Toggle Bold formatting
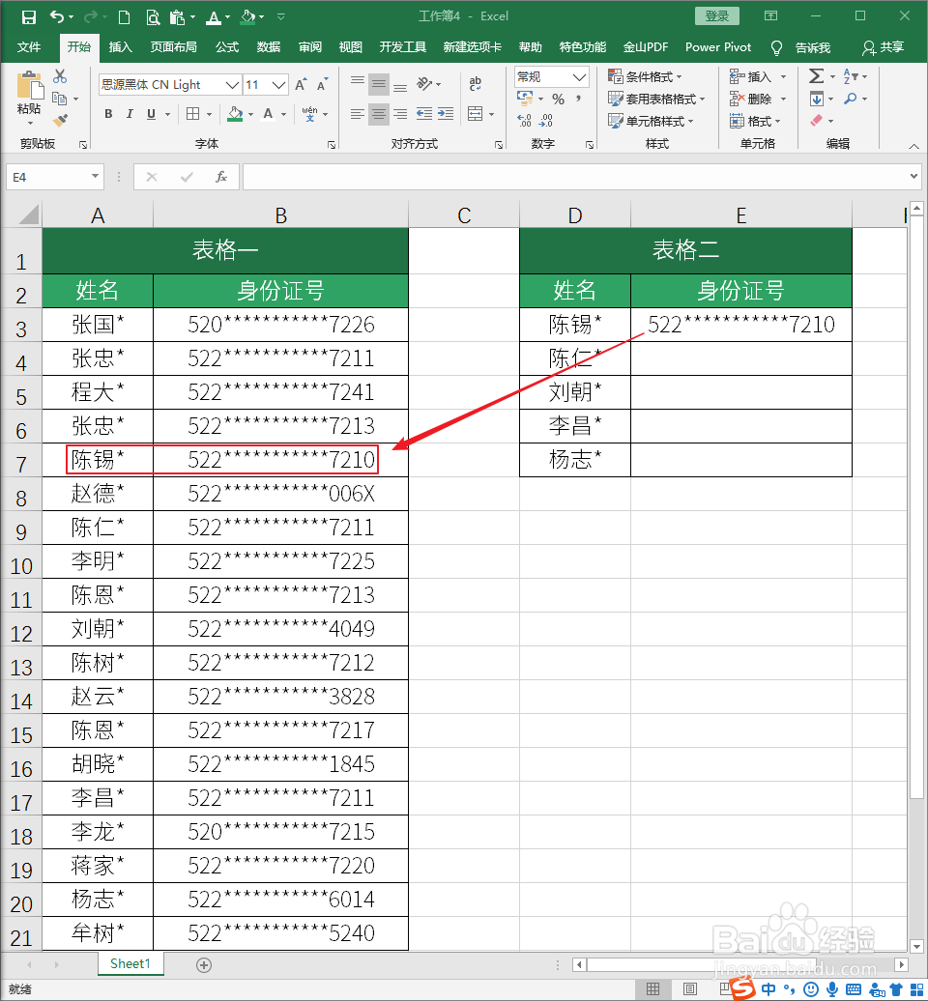 [x=107, y=113]
